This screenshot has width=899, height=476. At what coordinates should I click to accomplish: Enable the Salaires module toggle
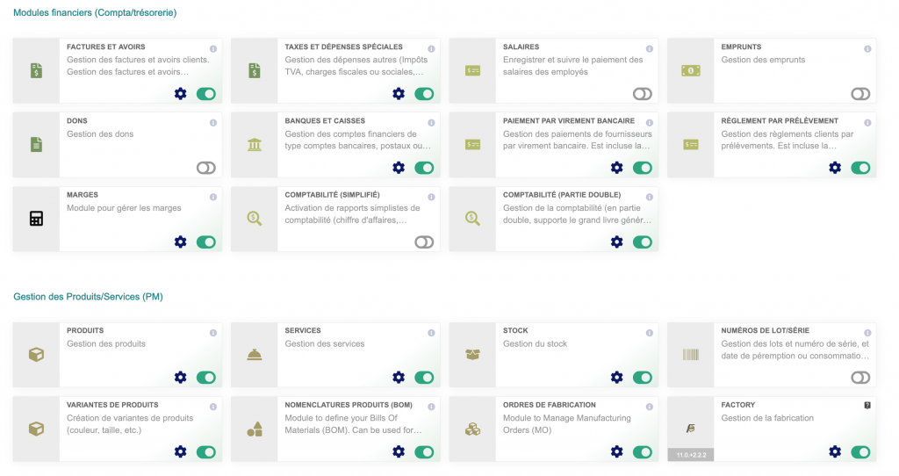tap(643, 93)
